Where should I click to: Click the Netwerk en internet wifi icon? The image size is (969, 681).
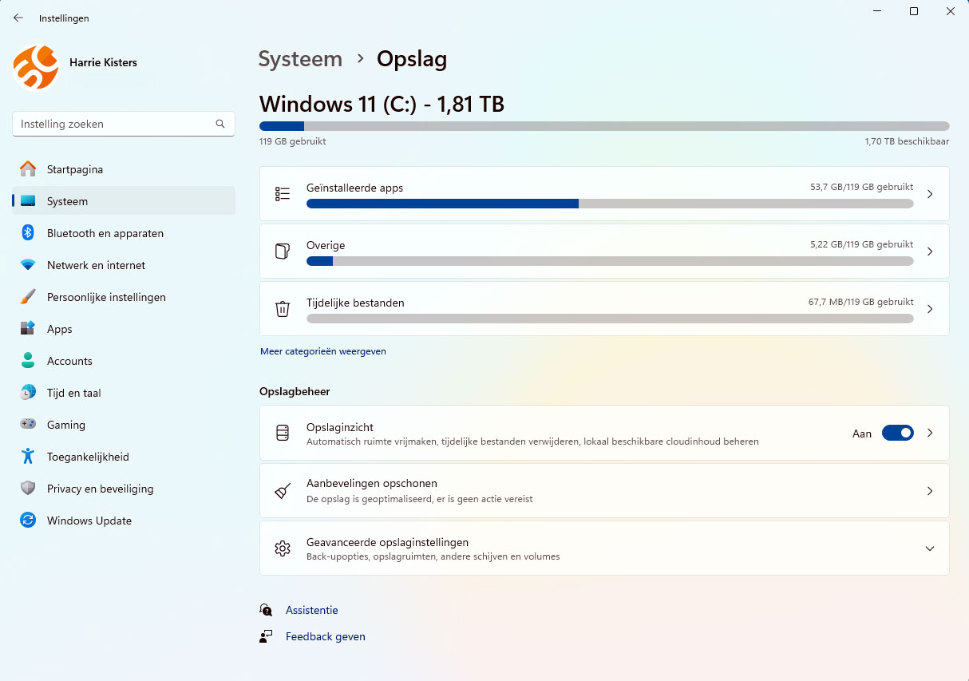pos(28,265)
